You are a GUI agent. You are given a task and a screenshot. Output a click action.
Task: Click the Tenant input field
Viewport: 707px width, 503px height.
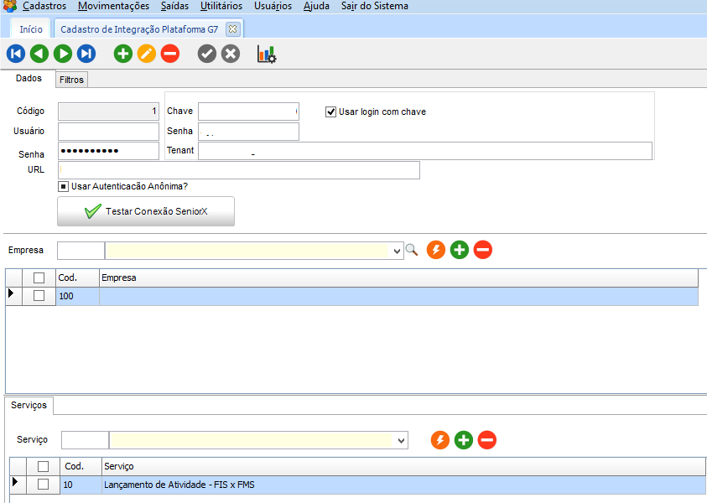click(x=425, y=151)
